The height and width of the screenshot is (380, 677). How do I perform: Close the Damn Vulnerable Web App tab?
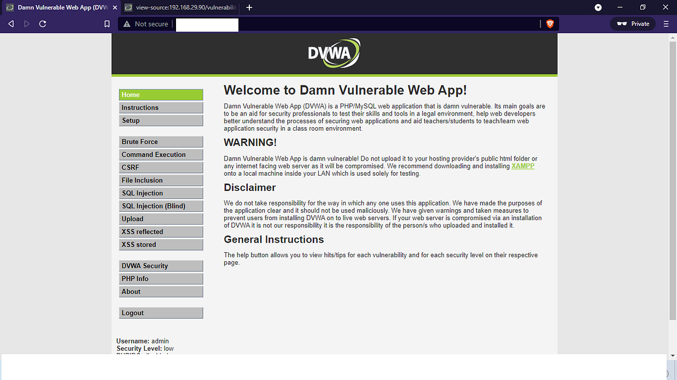tap(115, 7)
